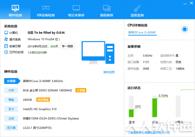
Task: Select the 显示器 hardware category
Action: (x=11, y=128)
